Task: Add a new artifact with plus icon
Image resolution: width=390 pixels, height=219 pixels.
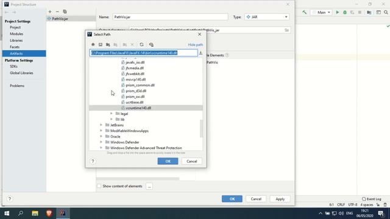Action: point(50,12)
